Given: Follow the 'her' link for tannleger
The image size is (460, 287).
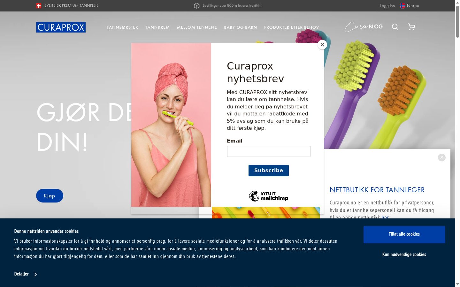Looking at the screenshot, I should pos(385,217).
